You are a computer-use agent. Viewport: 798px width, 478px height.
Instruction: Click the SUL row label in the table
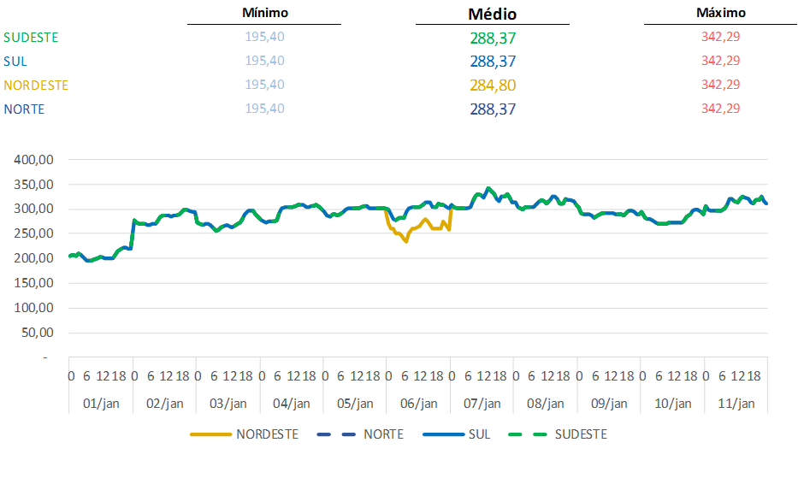[15, 62]
